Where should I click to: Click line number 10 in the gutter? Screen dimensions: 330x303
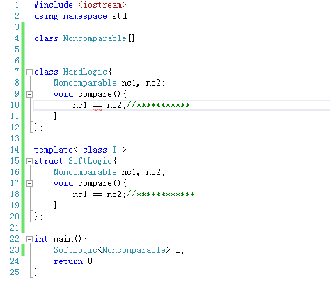click(x=15, y=105)
